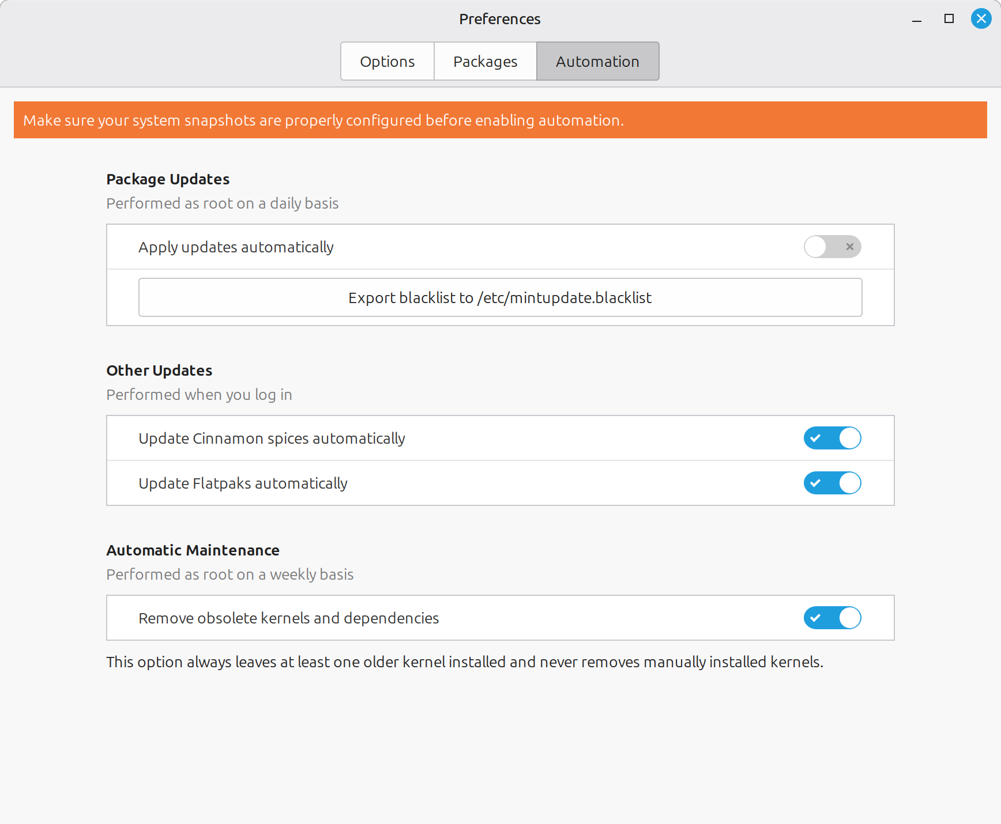Click the Automatic Maintenance heading
The height and width of the screenshot is (824, 1001).
click(x=193, y=550)
